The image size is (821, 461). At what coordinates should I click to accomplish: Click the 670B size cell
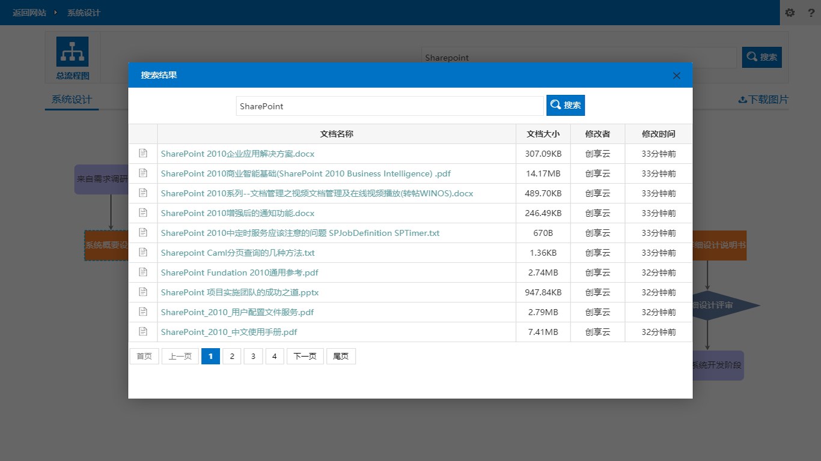pos(543,233)
